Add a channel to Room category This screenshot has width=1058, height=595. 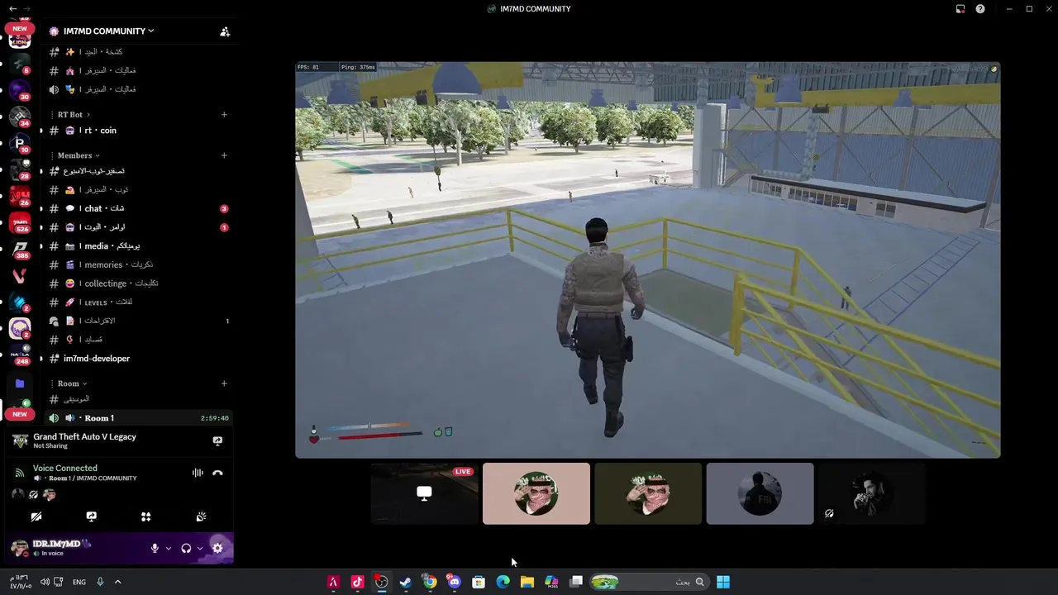coord(224,383)
